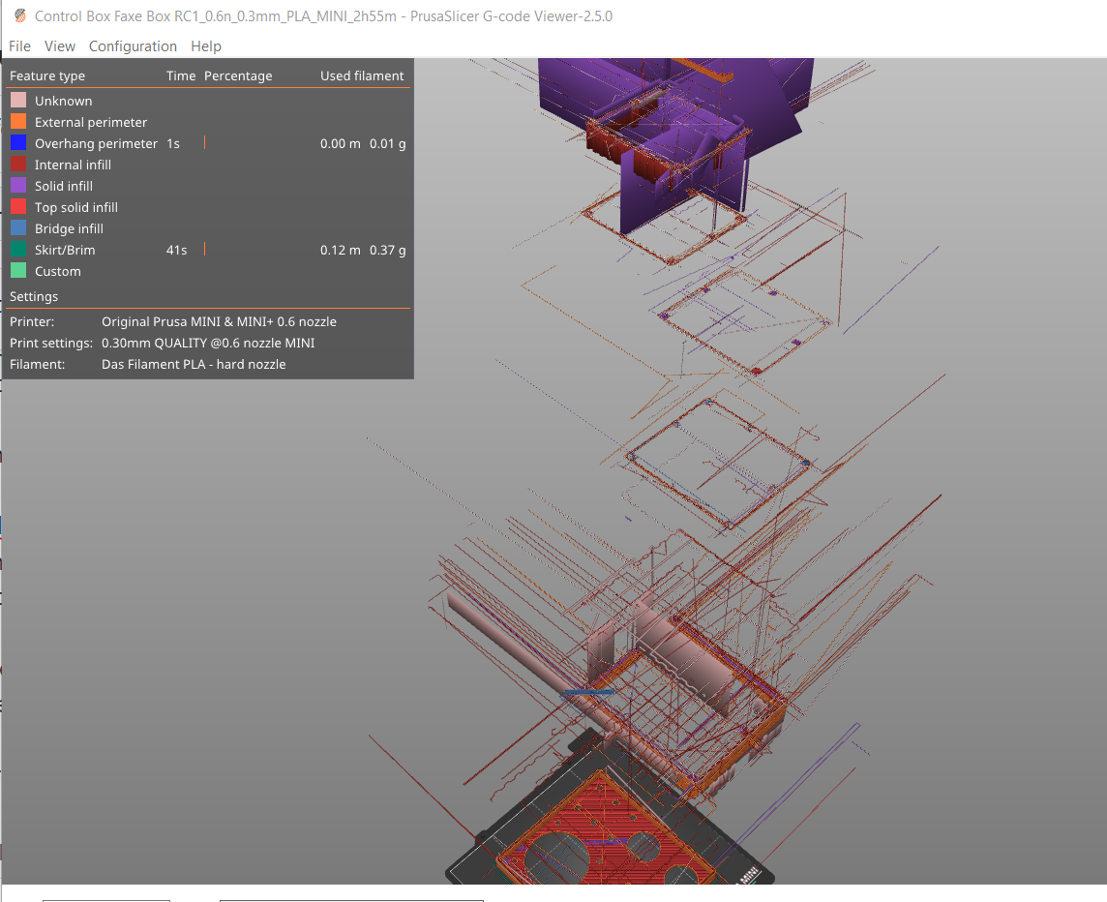Toggle the Unknown feature color swatch

click(18, 101)
